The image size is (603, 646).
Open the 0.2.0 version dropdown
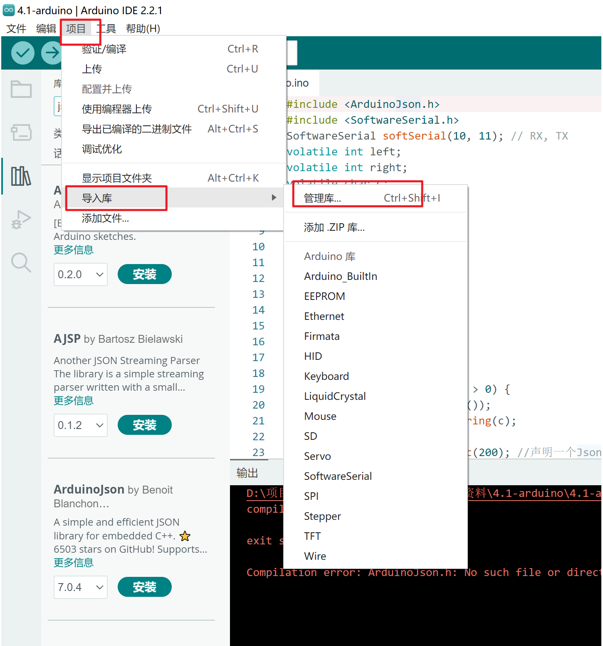point(81,274)
